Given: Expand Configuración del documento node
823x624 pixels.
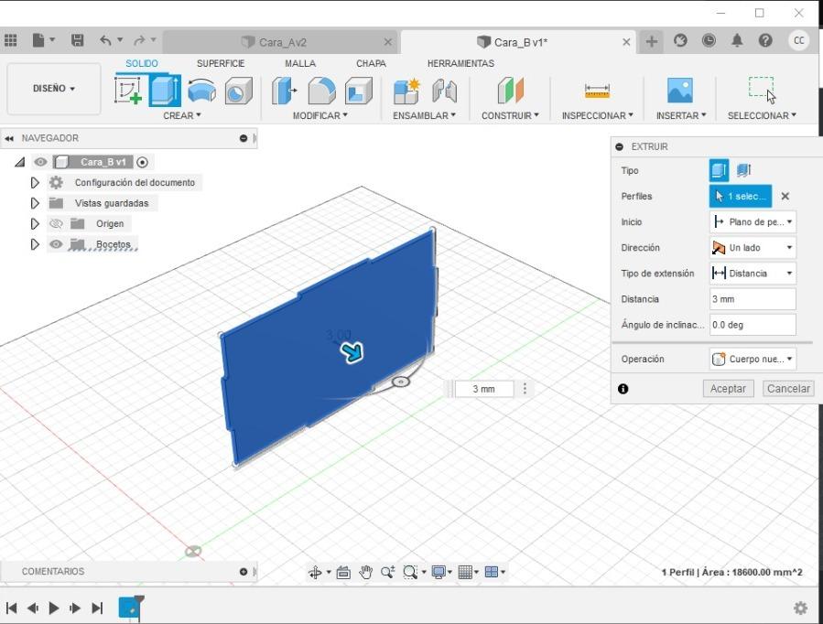Looking at the screenshot, I should (x=35, y=182).
